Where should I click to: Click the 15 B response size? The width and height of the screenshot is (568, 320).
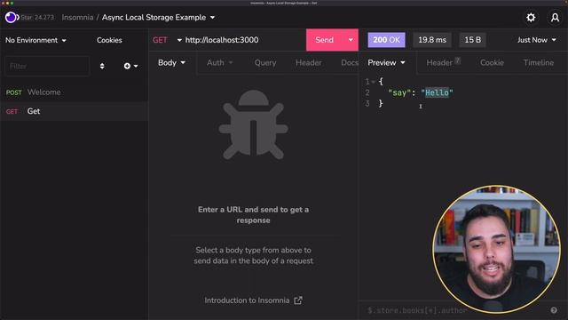473,40
